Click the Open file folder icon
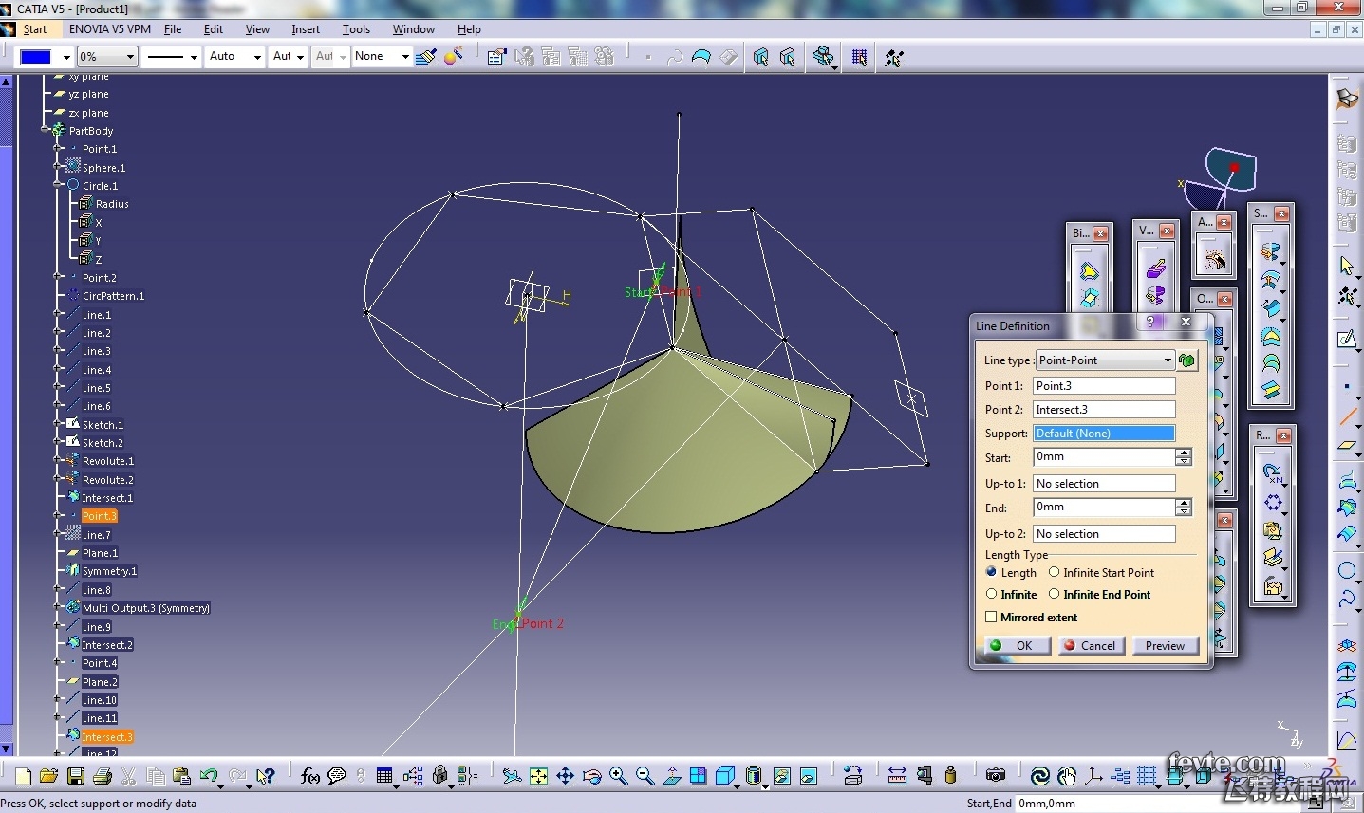Image resolution: width=1364 pixels, height=813 pixels. [49, 776]
